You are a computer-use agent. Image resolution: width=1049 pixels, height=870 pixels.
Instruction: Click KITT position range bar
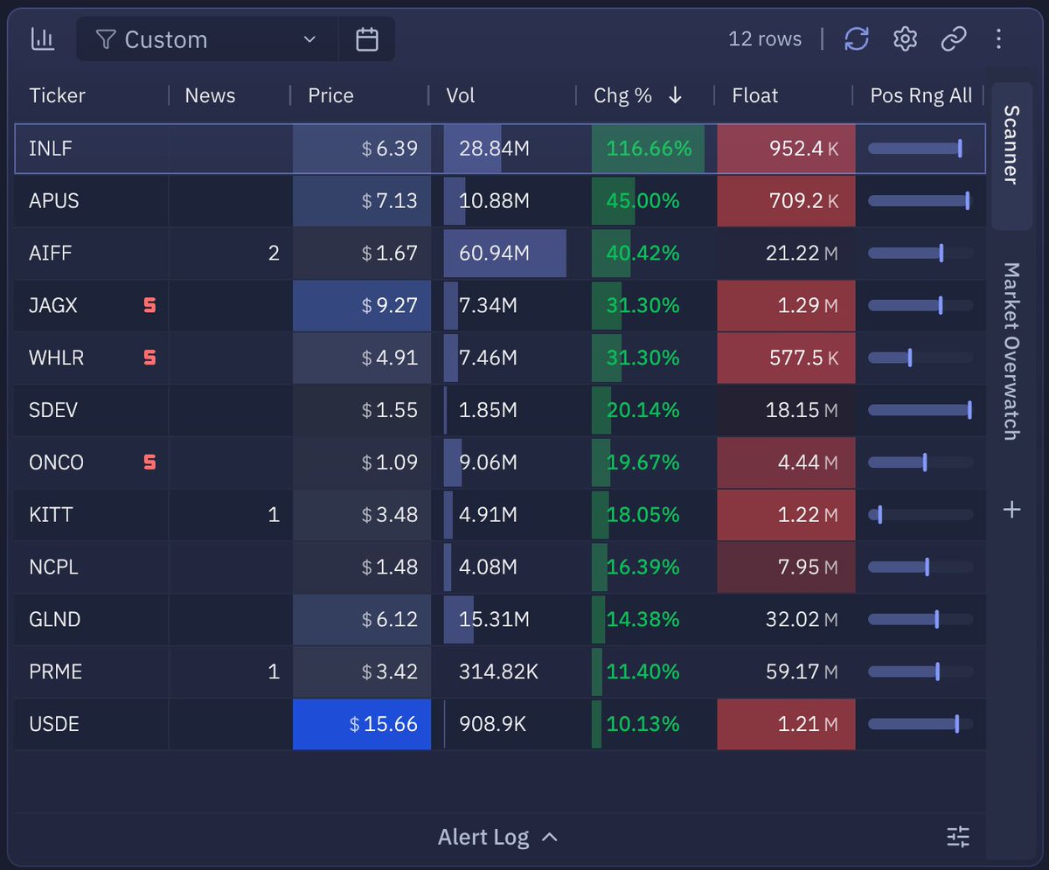920,515
